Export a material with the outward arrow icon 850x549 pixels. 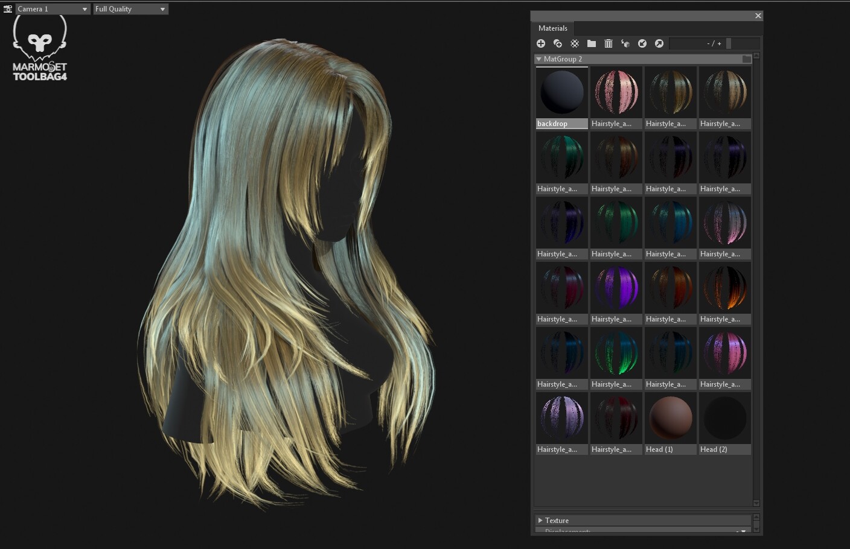coord(659,43)
